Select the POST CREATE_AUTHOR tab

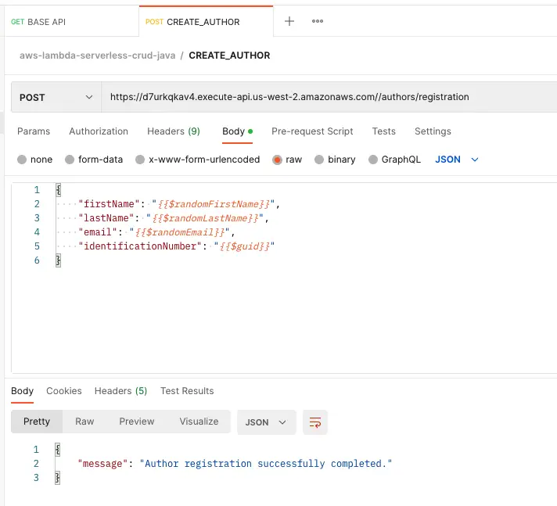click(206, 22)
